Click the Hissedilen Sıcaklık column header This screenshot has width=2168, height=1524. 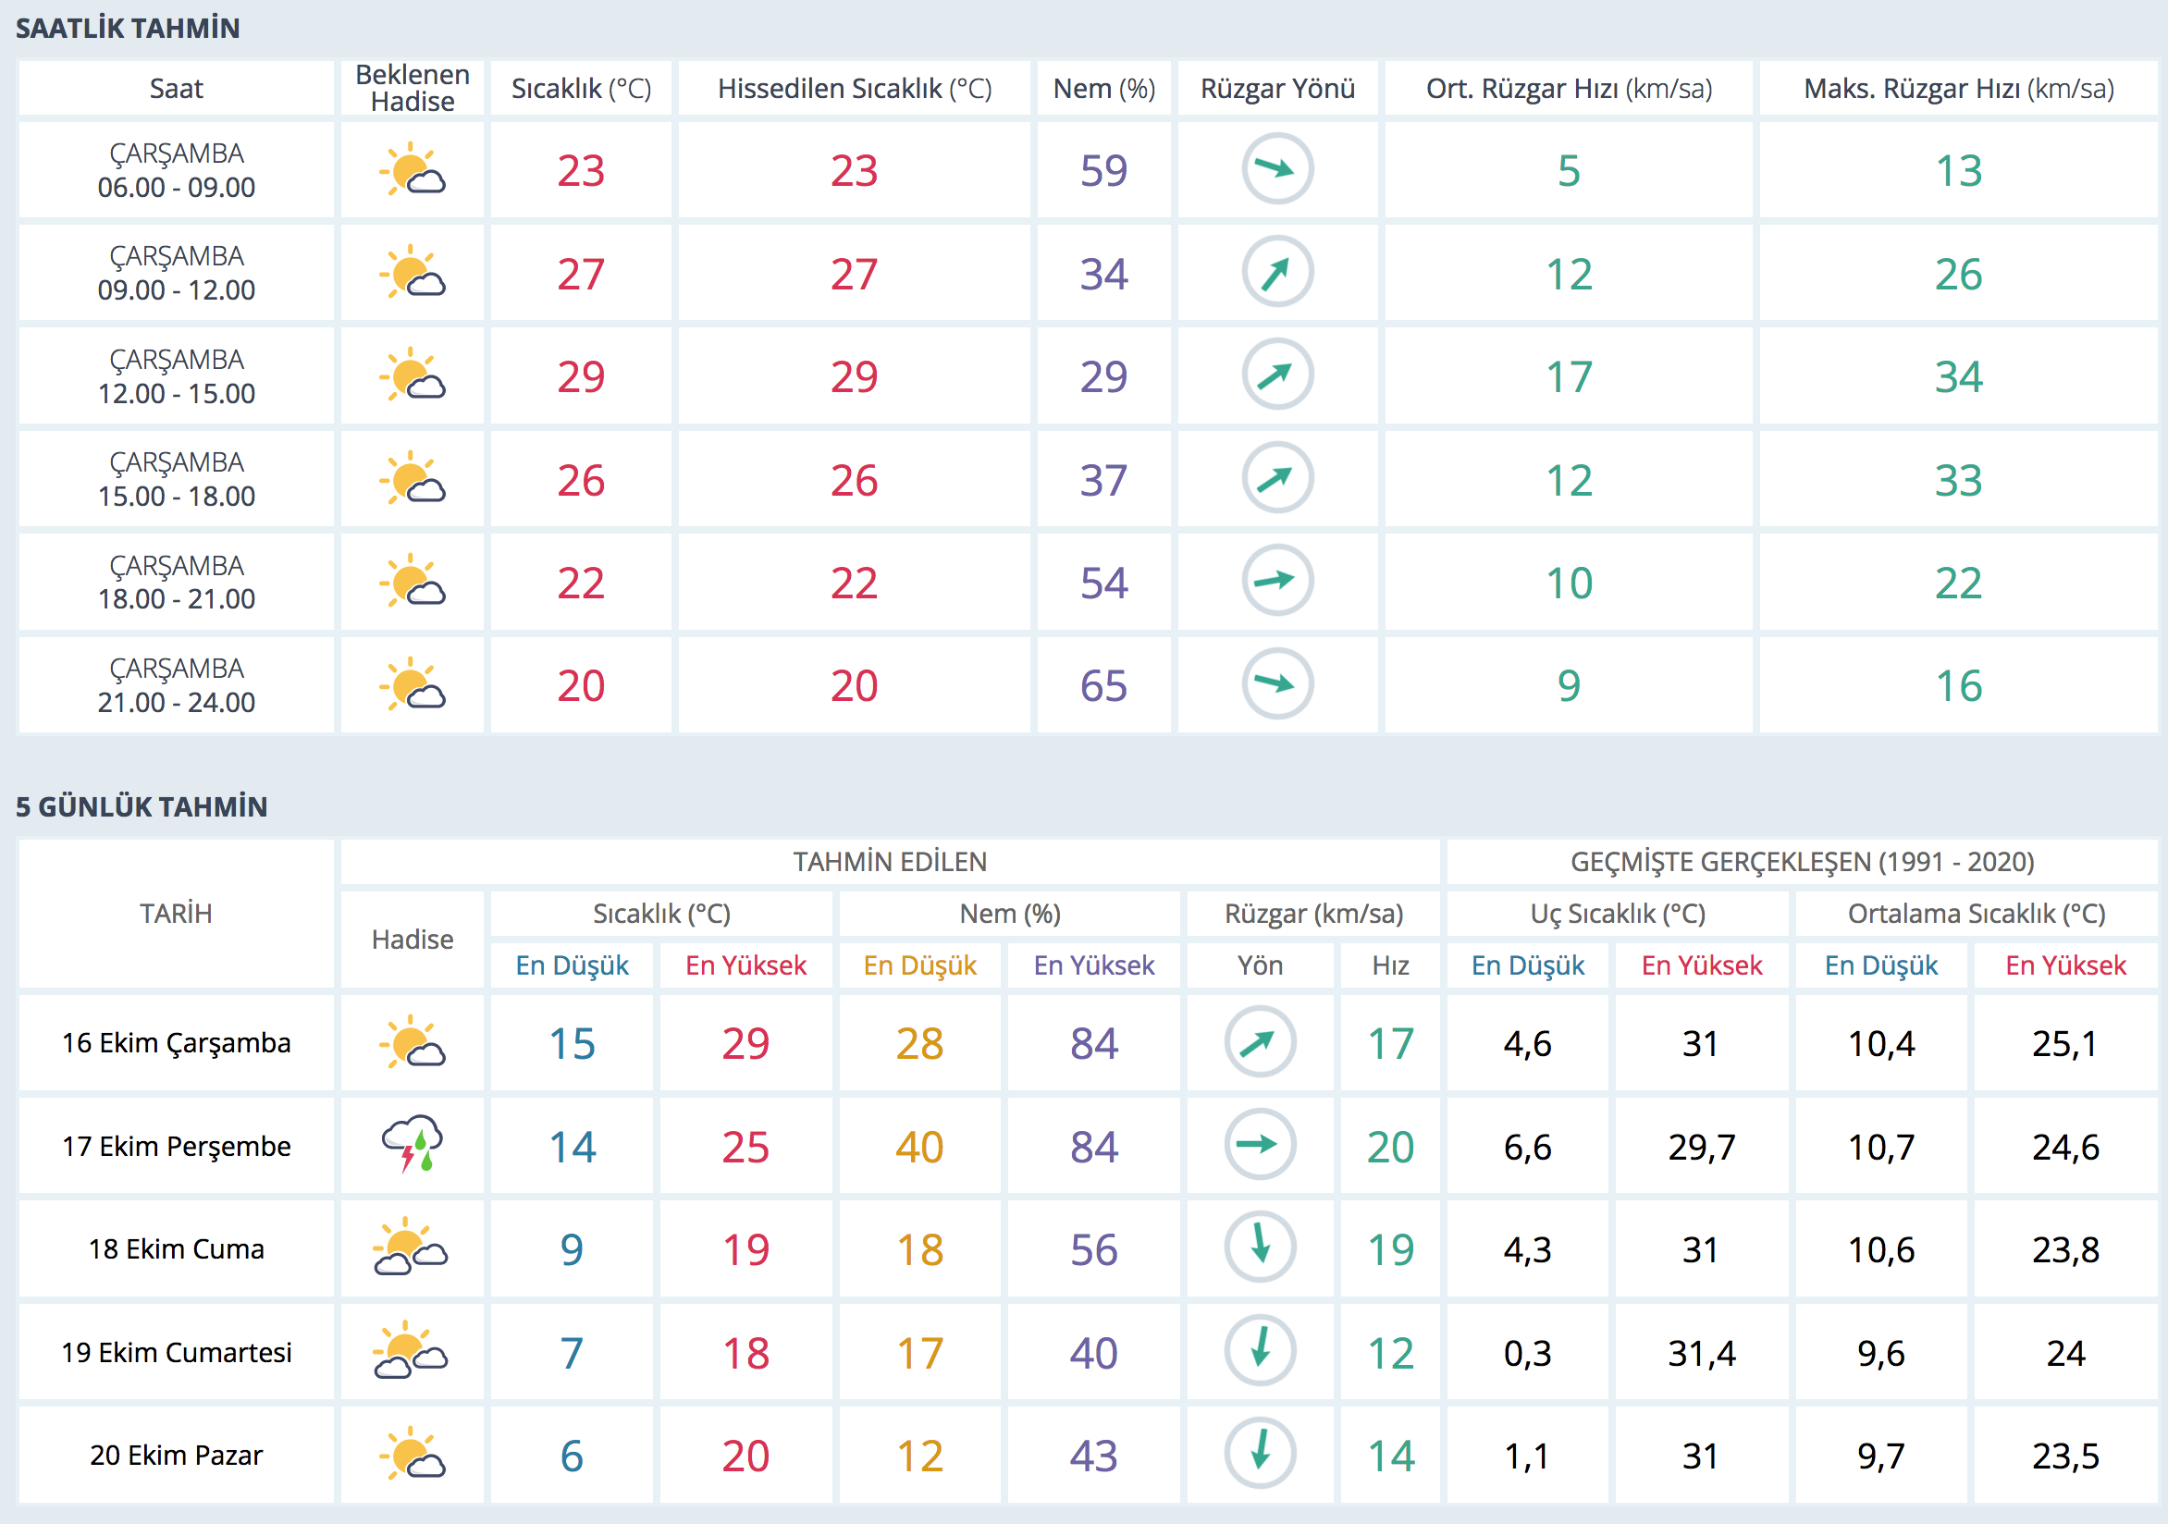point(854,89)
